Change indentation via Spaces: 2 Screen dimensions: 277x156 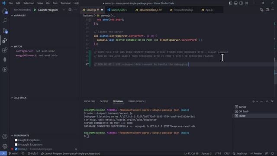[x=206, y=153]
